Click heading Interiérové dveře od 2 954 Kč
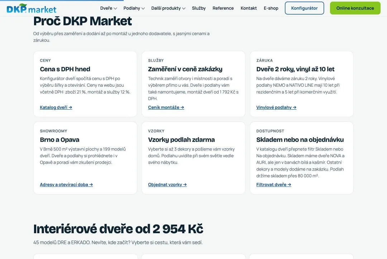The width and height of the screenshot is (387, 259). (118, 229)
